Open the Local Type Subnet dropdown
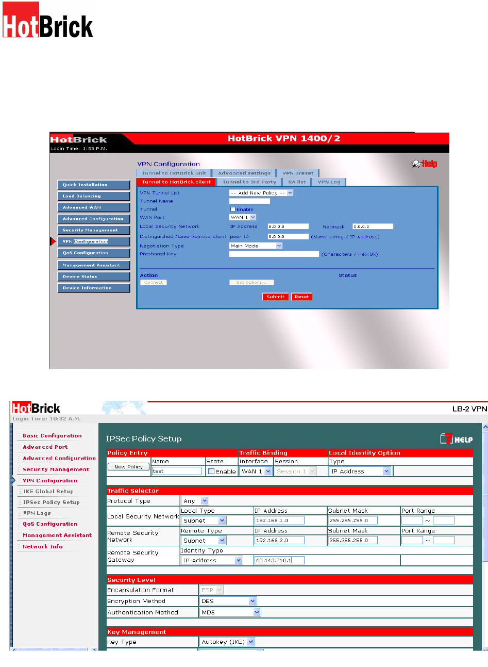 (204, 520)
